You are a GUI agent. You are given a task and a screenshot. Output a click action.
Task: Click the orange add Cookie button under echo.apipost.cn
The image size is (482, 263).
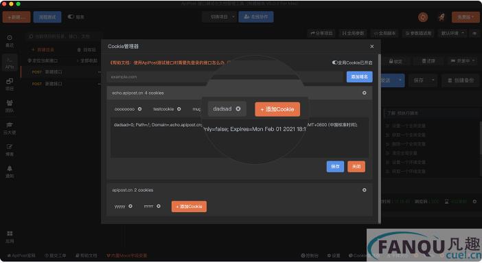coord(277,109)
